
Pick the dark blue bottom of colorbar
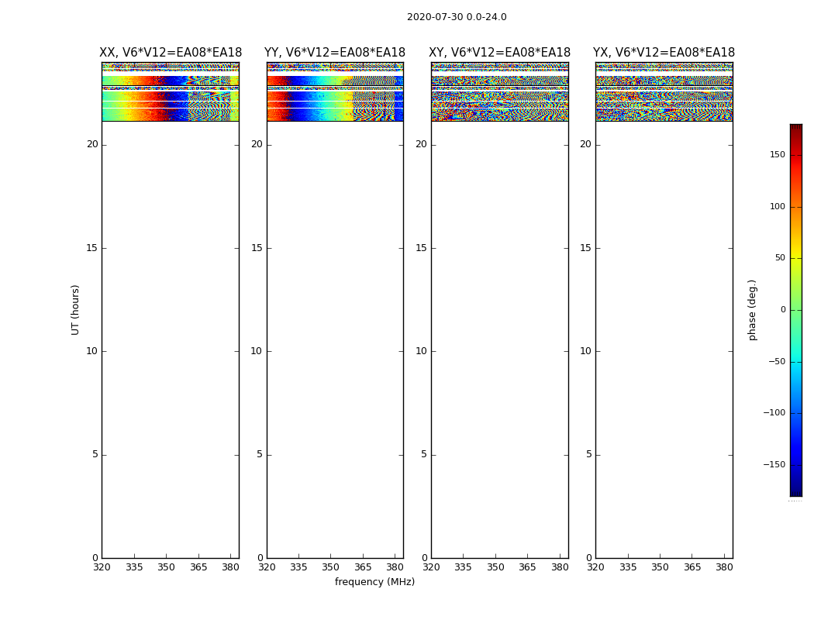click(795, 491)
